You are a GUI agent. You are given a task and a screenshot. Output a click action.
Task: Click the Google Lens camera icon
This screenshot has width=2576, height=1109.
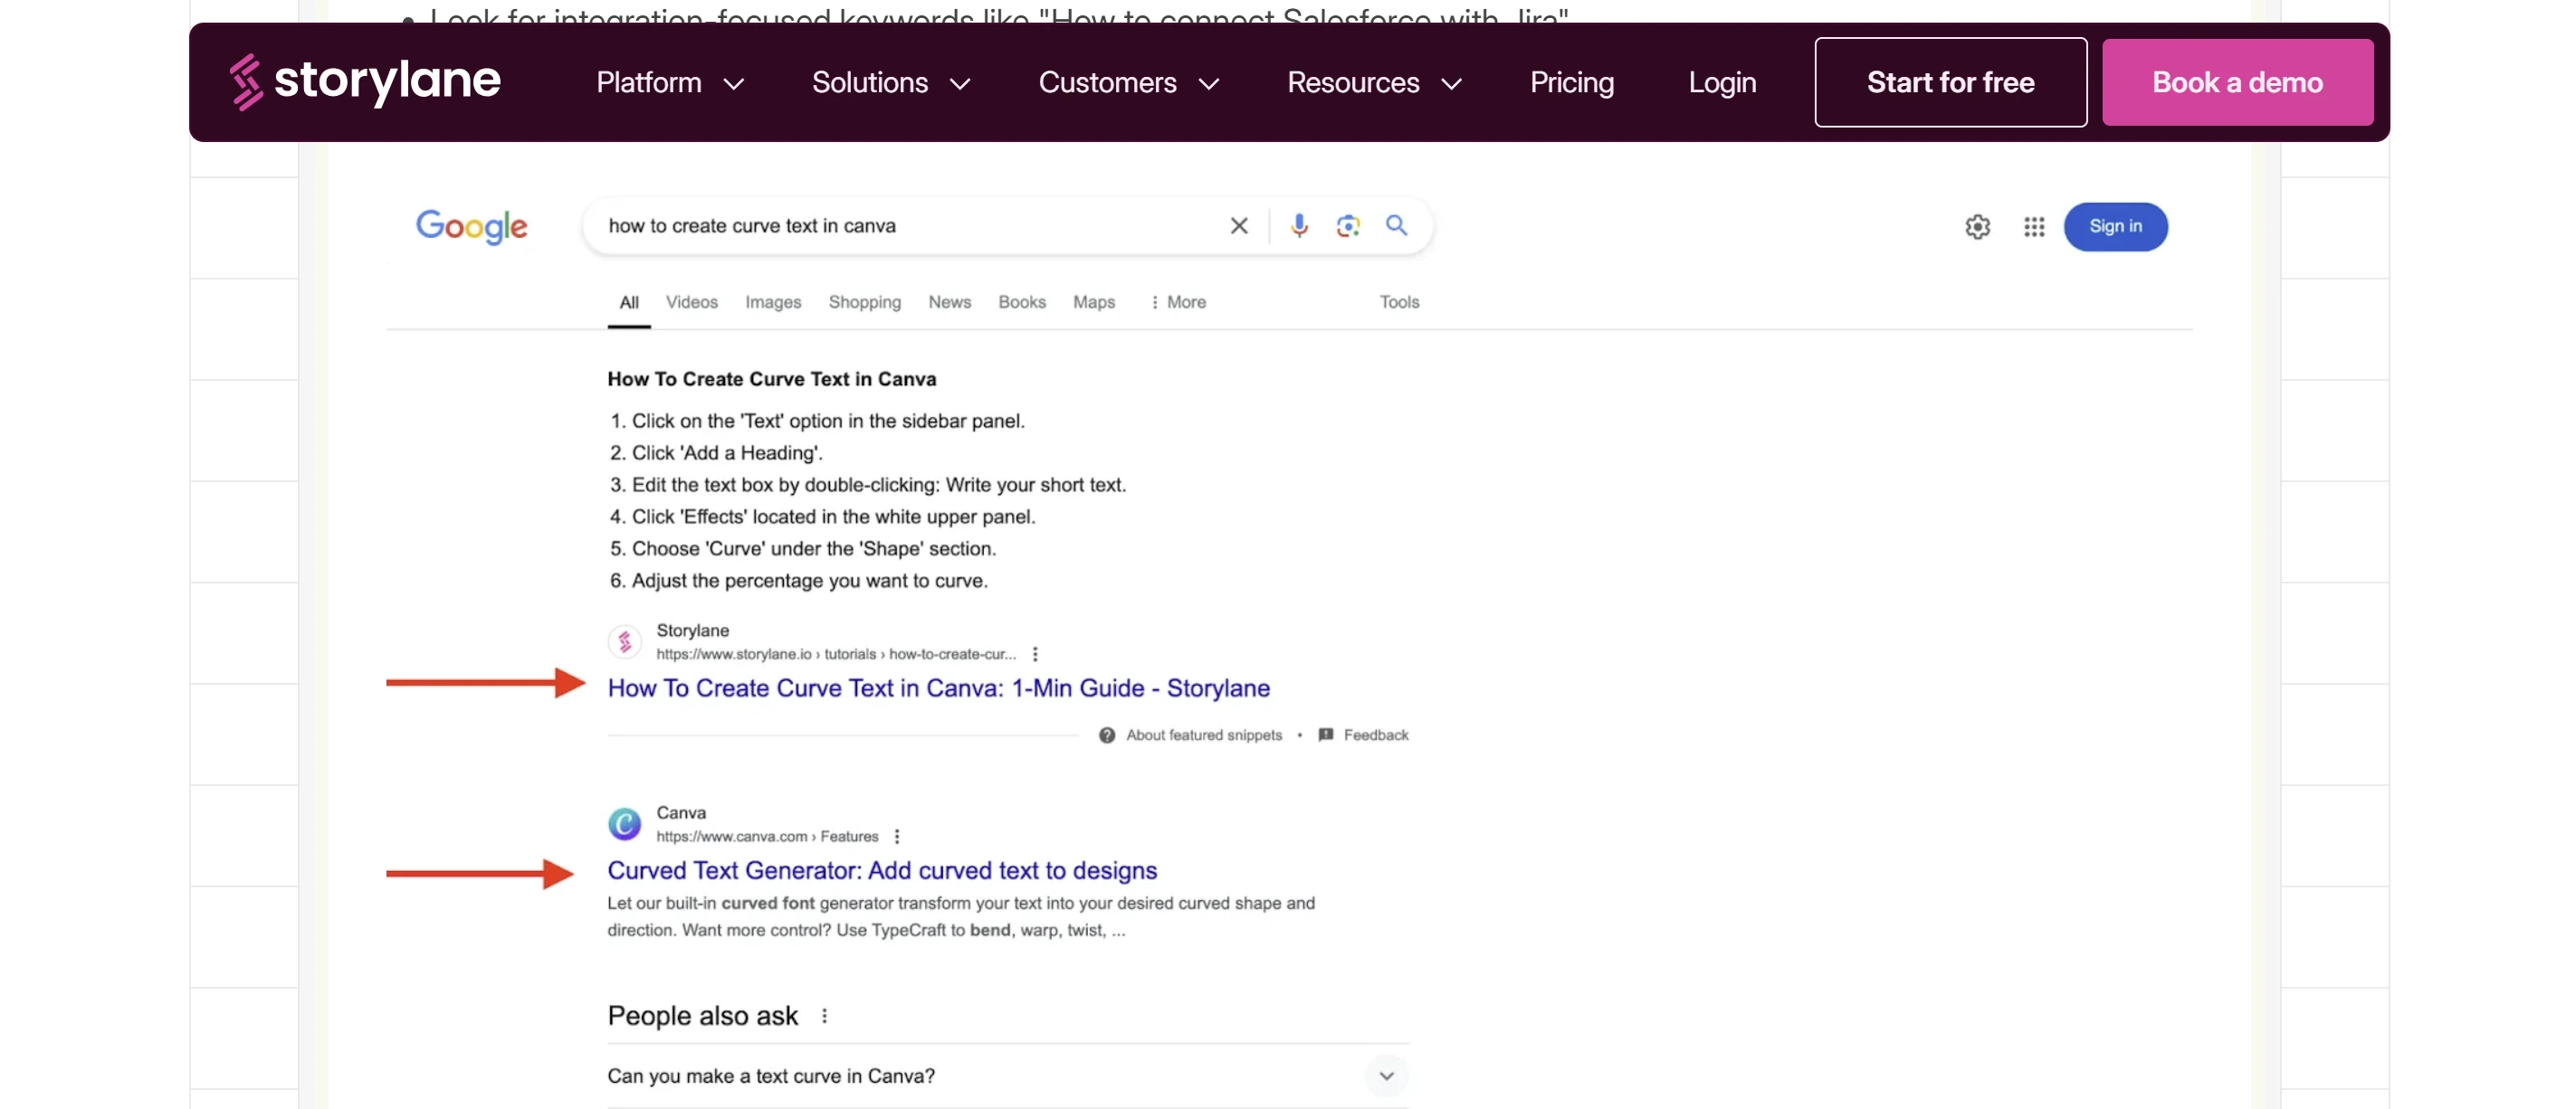coord(1347,226)
